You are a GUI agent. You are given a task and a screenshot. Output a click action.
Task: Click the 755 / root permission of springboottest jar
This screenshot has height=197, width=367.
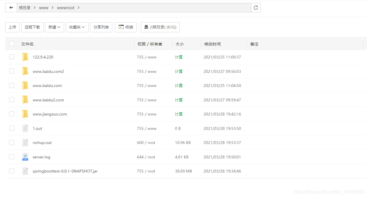[146, 171]
